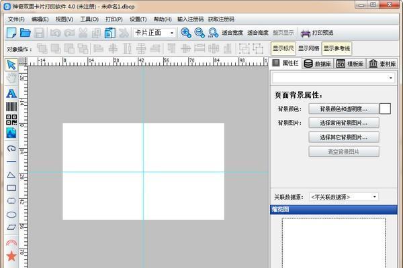Select the star shape tool
The image size is (403, 268).
pyautogui.click(x=11, y=256)
